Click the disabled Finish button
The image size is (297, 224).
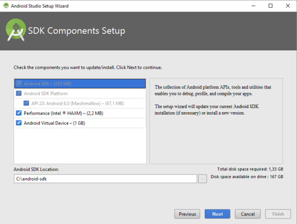[278, 214]
